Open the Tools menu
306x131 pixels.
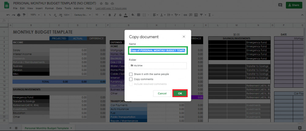[x=68, y=8]
